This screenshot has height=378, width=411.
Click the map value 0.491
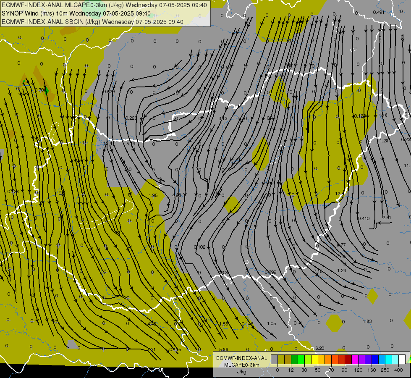coord(379,12)
